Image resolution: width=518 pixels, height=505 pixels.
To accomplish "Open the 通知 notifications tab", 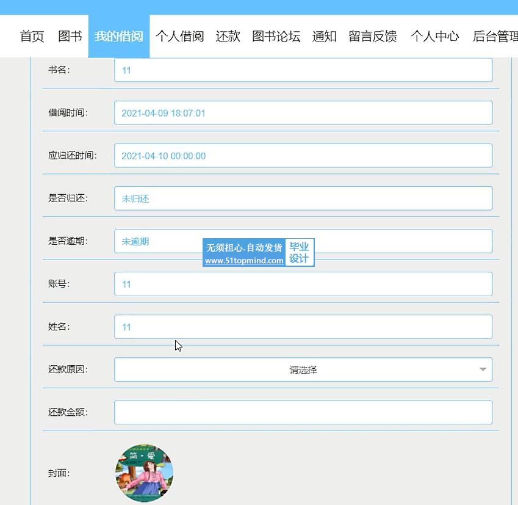I will pyautogui.click(x=324, y=36).
